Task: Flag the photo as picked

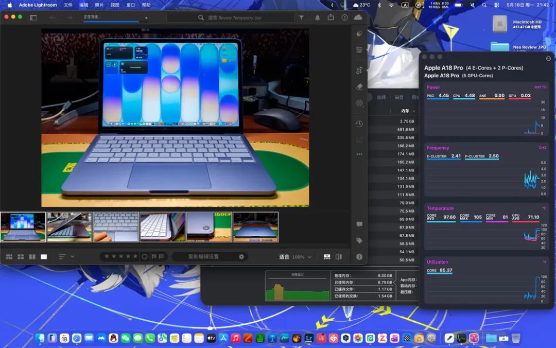Action: pos(154,256)
